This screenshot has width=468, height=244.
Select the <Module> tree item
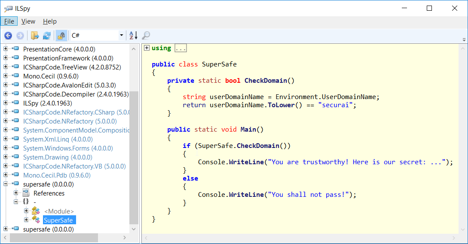click(59, 211)
